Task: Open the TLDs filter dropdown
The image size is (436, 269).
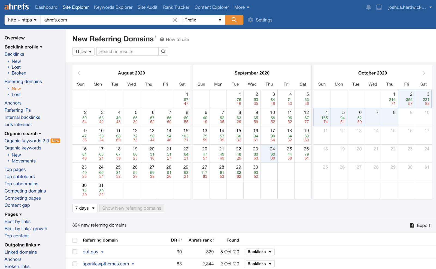Action: click(x=83, y=51)
